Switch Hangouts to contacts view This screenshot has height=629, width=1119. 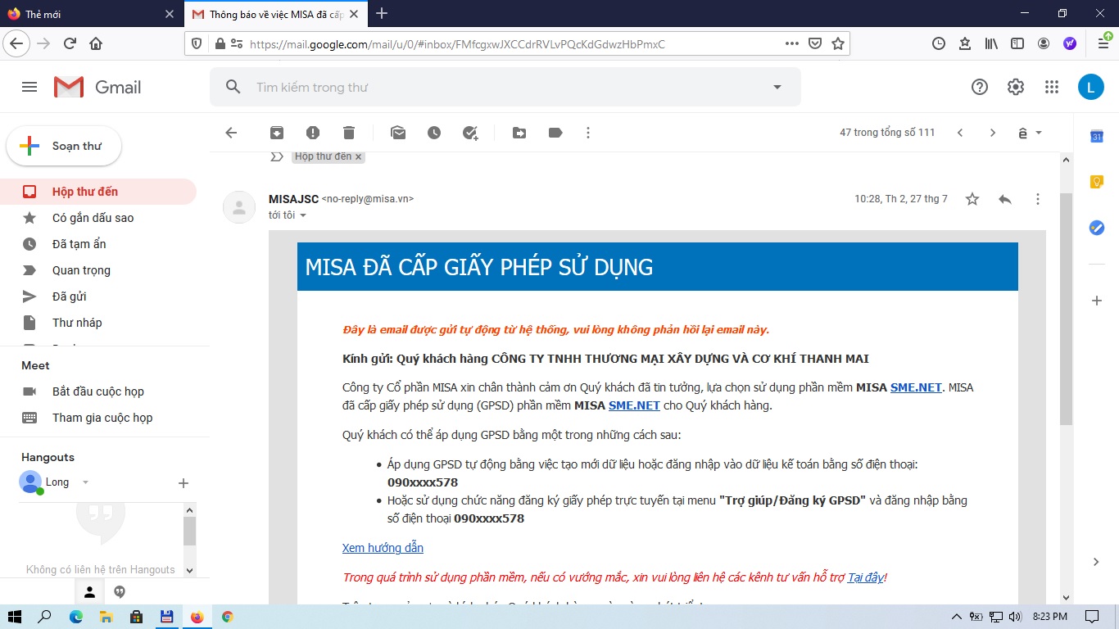tap(90, 592)
